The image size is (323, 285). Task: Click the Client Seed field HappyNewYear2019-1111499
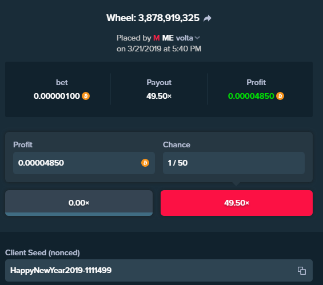159,270
